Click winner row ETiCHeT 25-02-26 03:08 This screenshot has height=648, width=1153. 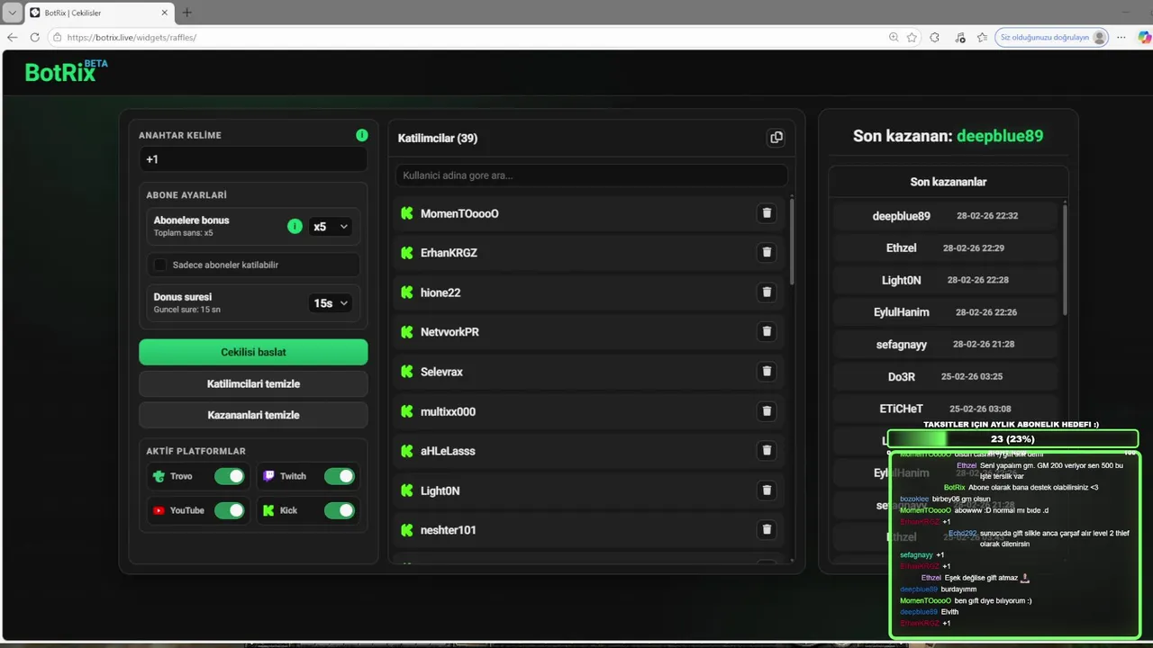point(945,409)
